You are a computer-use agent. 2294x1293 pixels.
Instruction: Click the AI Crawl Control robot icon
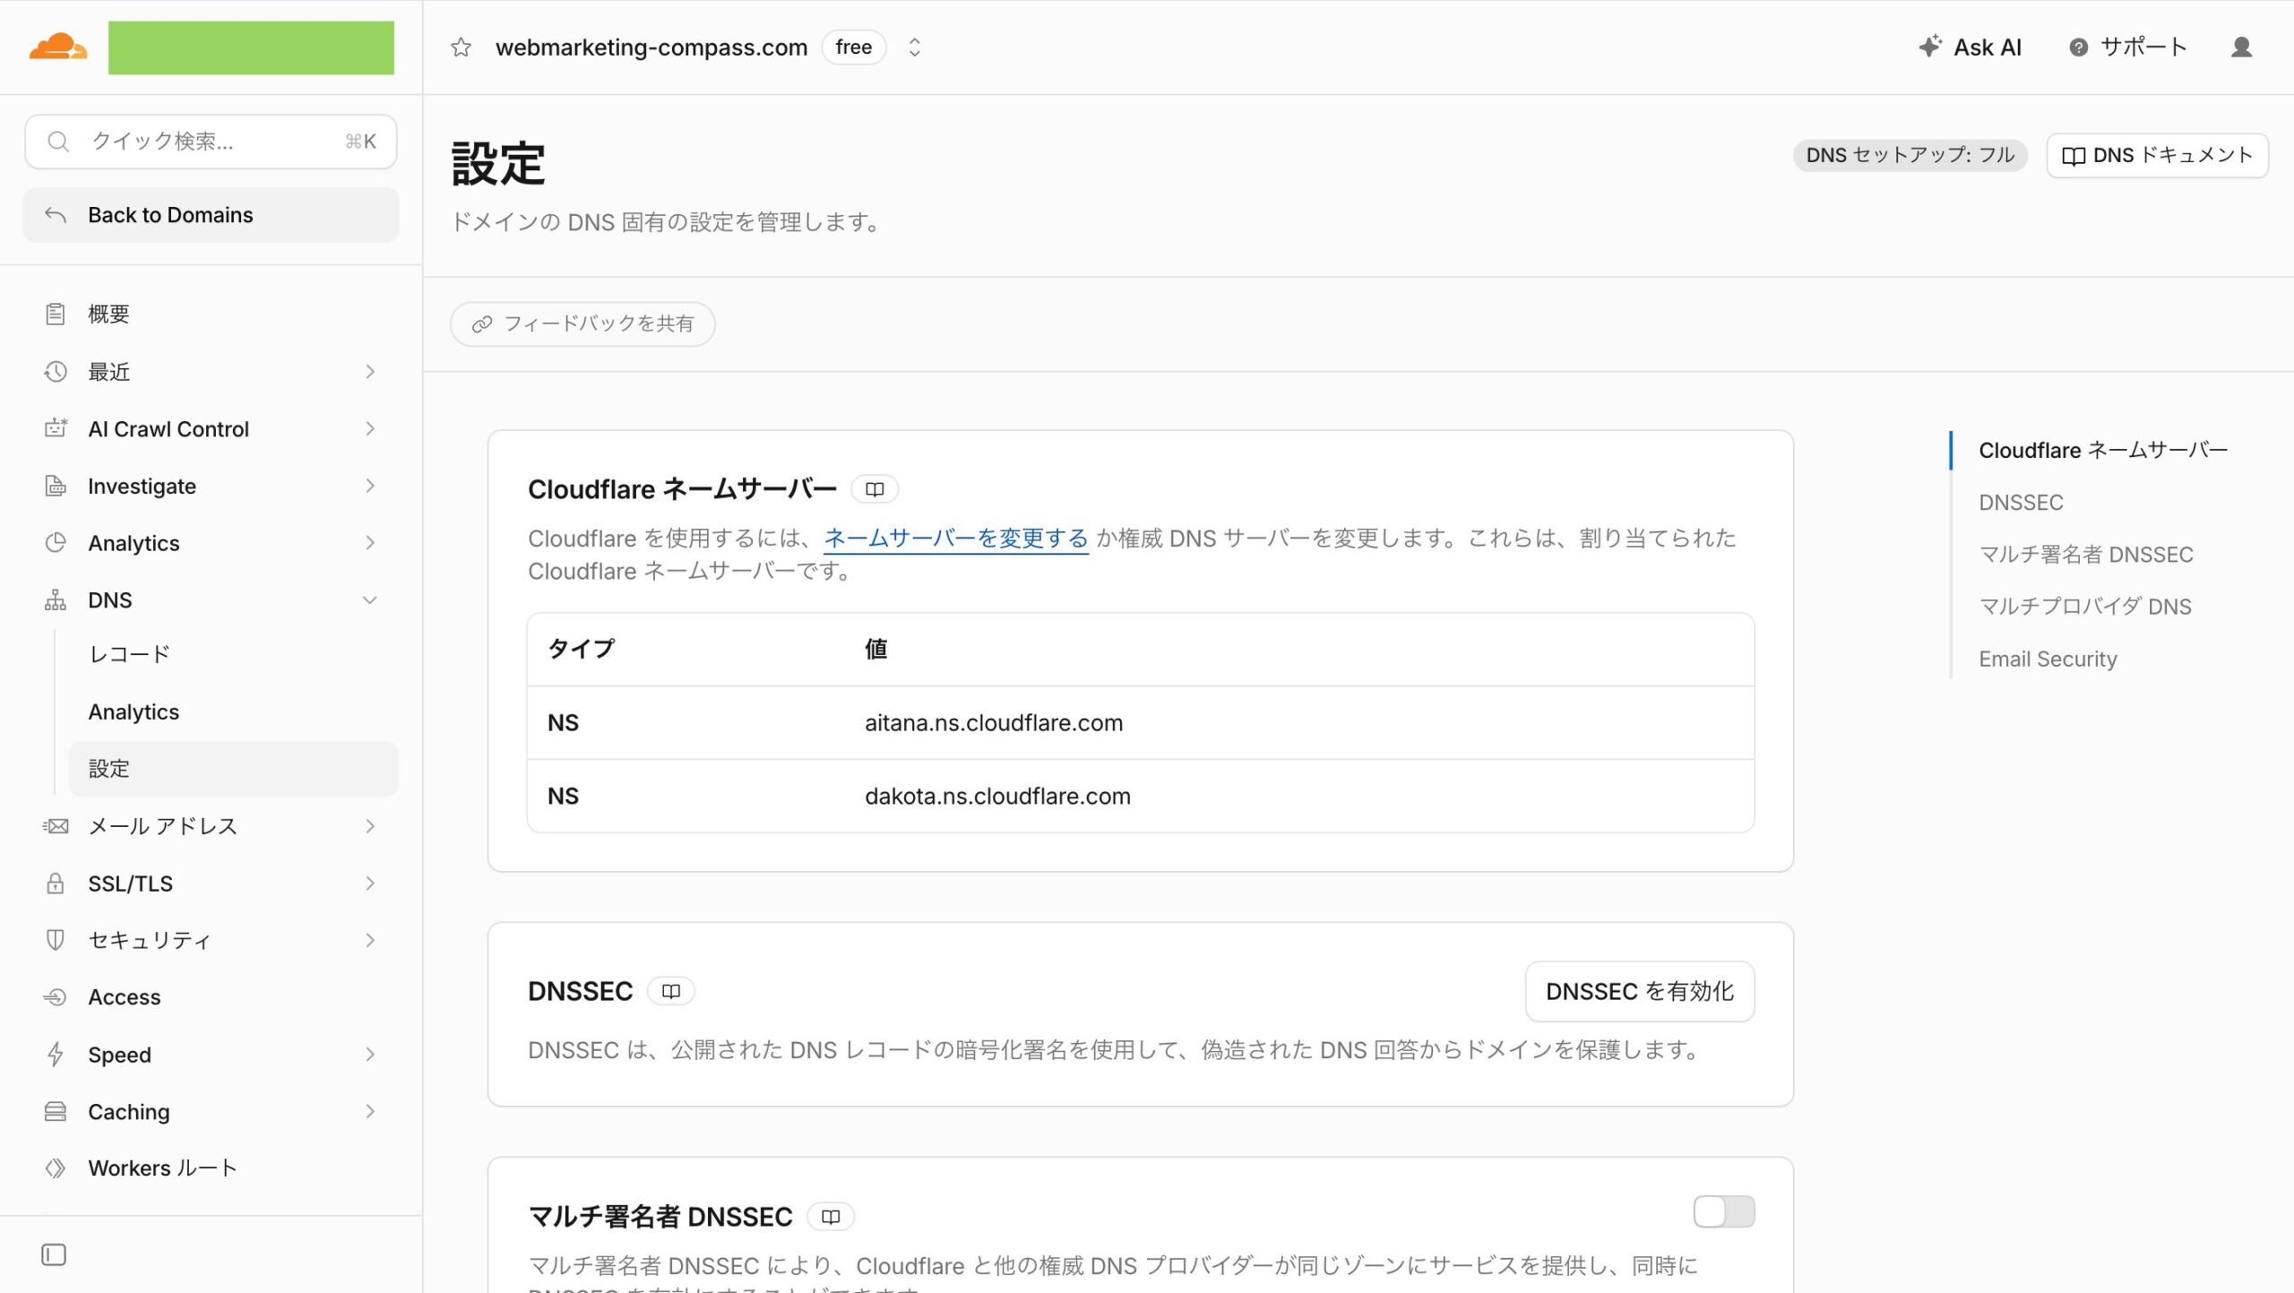[56, 428]
